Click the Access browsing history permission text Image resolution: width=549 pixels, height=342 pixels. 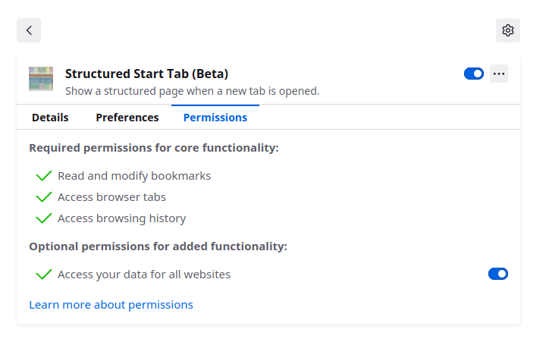[x=121, y=218]
